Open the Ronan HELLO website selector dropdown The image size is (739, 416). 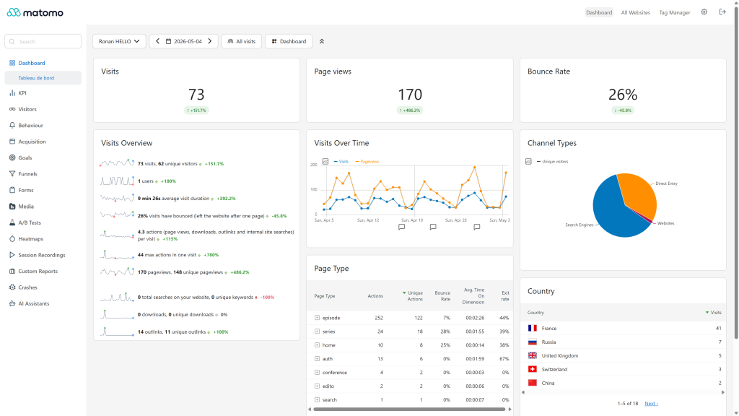(x=119, y=41)
